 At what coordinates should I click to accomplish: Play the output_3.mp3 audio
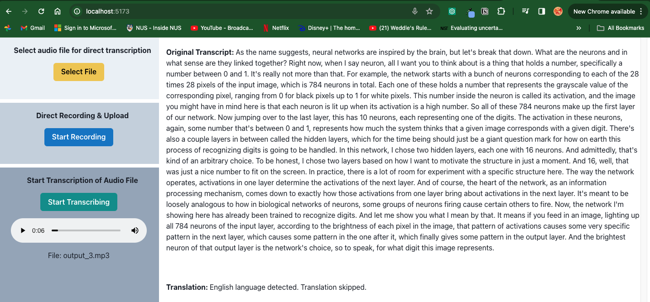pyautogui.click(x=23, y=230)
